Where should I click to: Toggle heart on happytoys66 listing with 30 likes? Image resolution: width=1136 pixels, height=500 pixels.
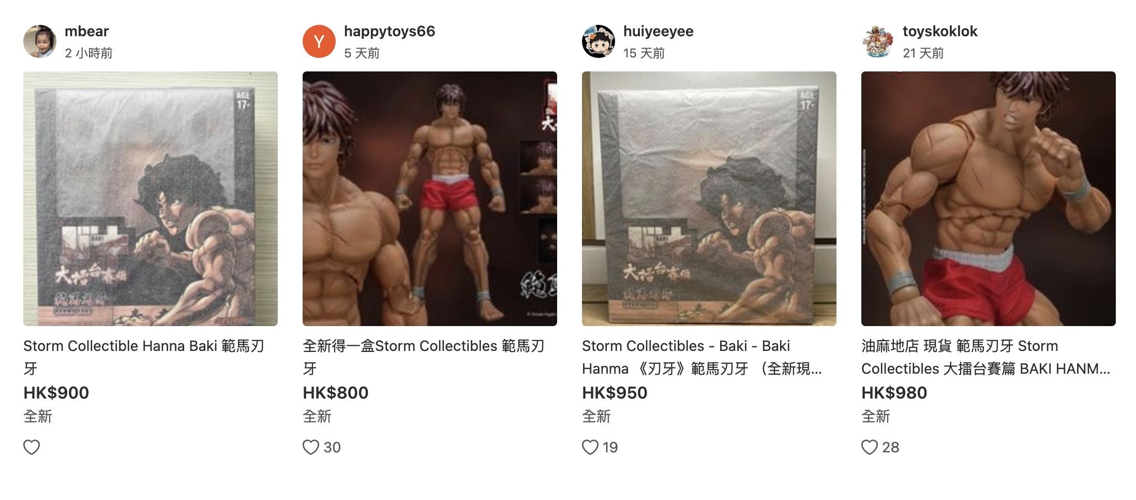311,447
